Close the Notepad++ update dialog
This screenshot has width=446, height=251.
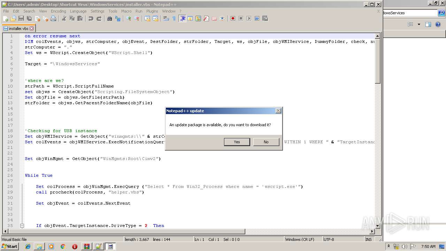click(278, 111)
